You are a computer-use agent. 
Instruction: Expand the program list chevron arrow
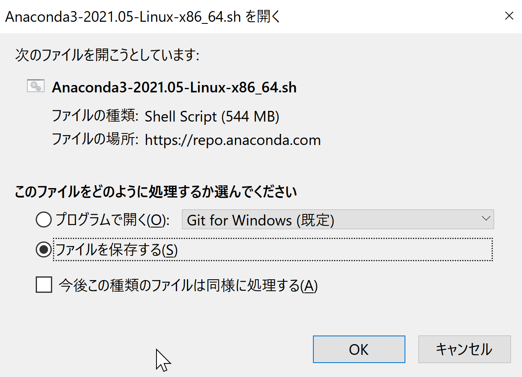point(485,219)
